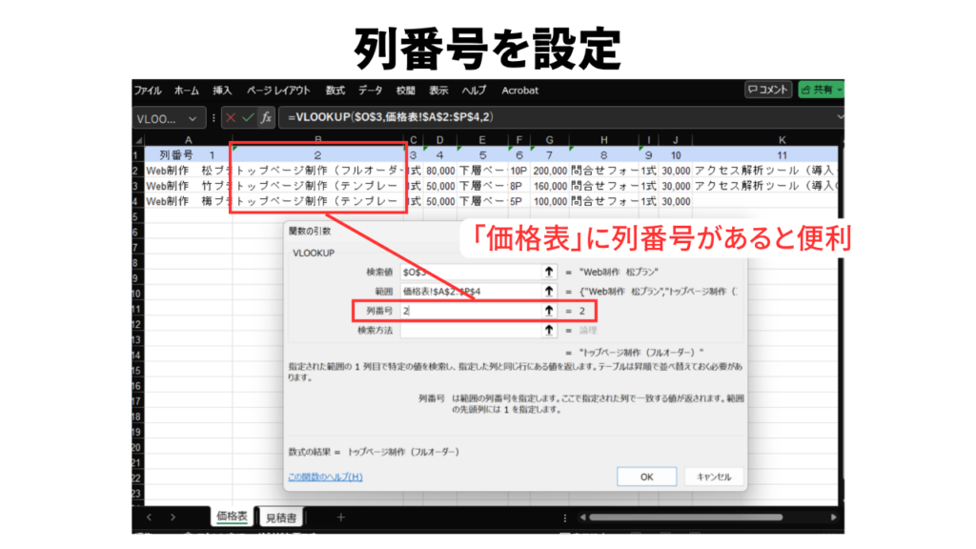The image size is (976, 549).
Task: Click the コメント button
Action: point(768,91)
